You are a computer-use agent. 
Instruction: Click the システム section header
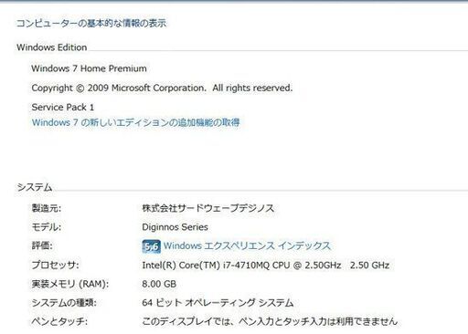35,187
